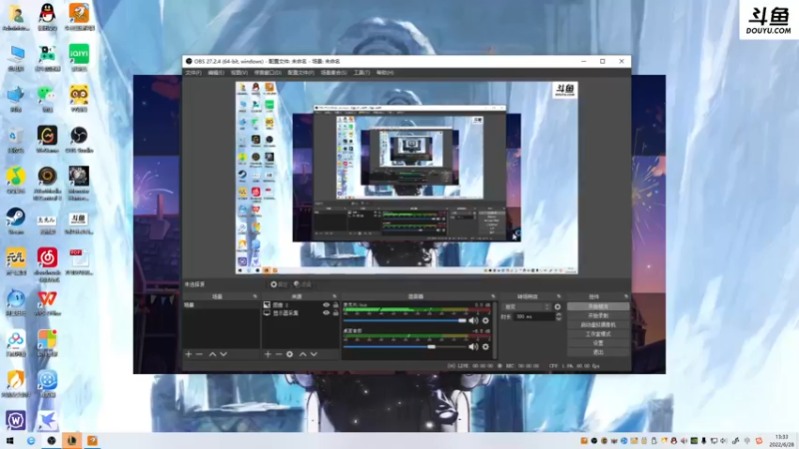Remove selected scene with minus icon

coord(199,354)
